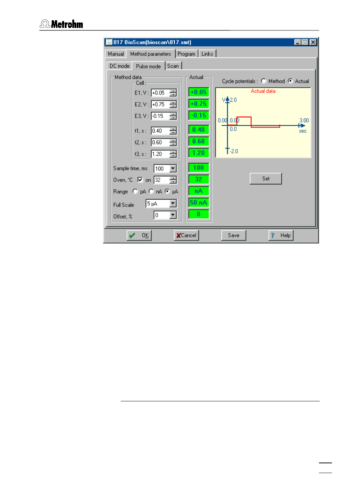Viewport: 345px width, 489px height.
Task: Close the 817 BioScan window
Action: click(x=313, y=42)
